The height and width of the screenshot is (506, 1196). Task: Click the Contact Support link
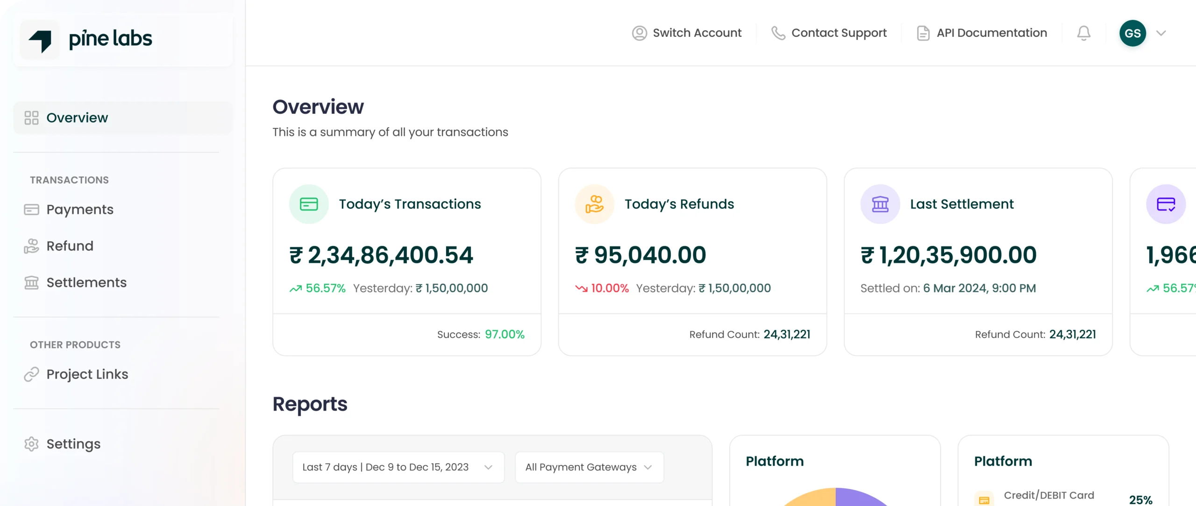(839, 33)
